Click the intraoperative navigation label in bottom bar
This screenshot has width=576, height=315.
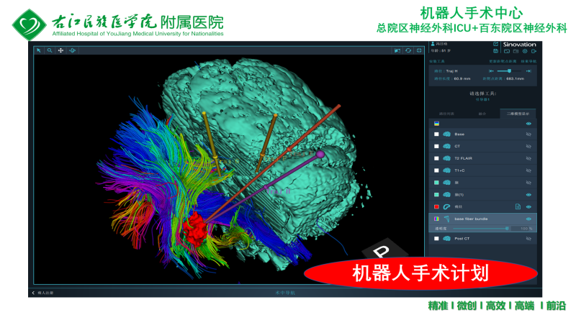point(285,293)
